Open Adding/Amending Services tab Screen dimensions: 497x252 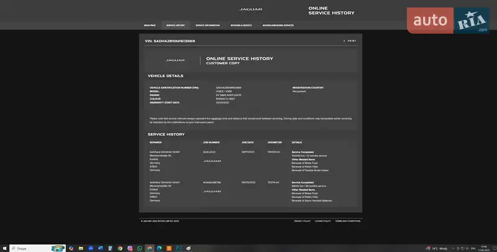point(278,26)
